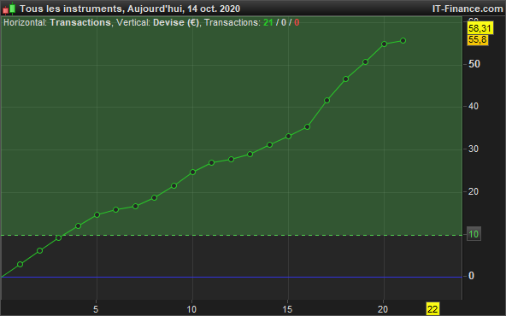Select the first data point on curve
The image size is (506, 316).
[x=20, y=264]
